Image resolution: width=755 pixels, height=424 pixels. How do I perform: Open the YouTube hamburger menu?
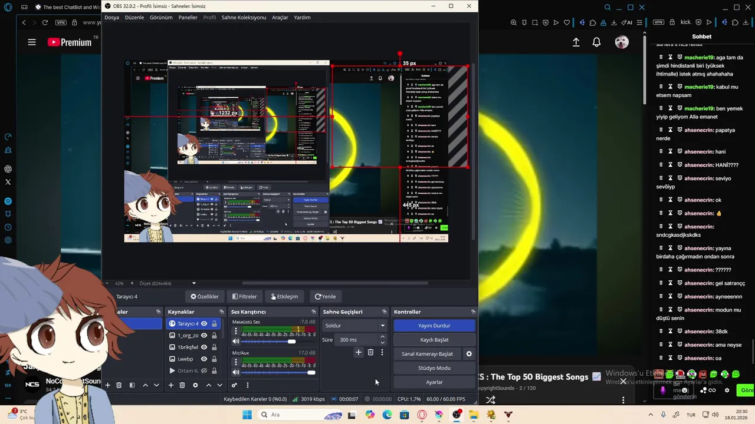click(x=32, y=42)
